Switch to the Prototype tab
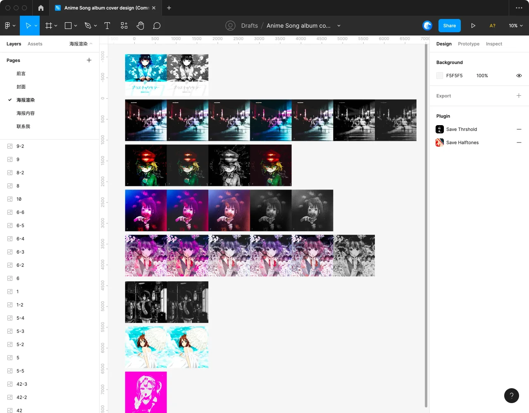529x413 pixels. pyautogui.click(x=469, y=44)
